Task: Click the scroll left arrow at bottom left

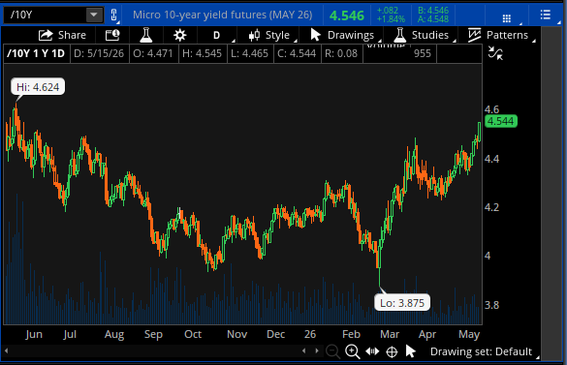Action: tap(6, 350)
